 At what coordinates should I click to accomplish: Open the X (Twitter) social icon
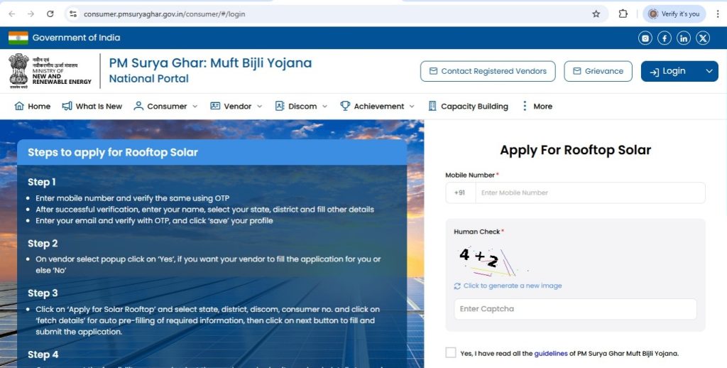[x=703, y=38]
